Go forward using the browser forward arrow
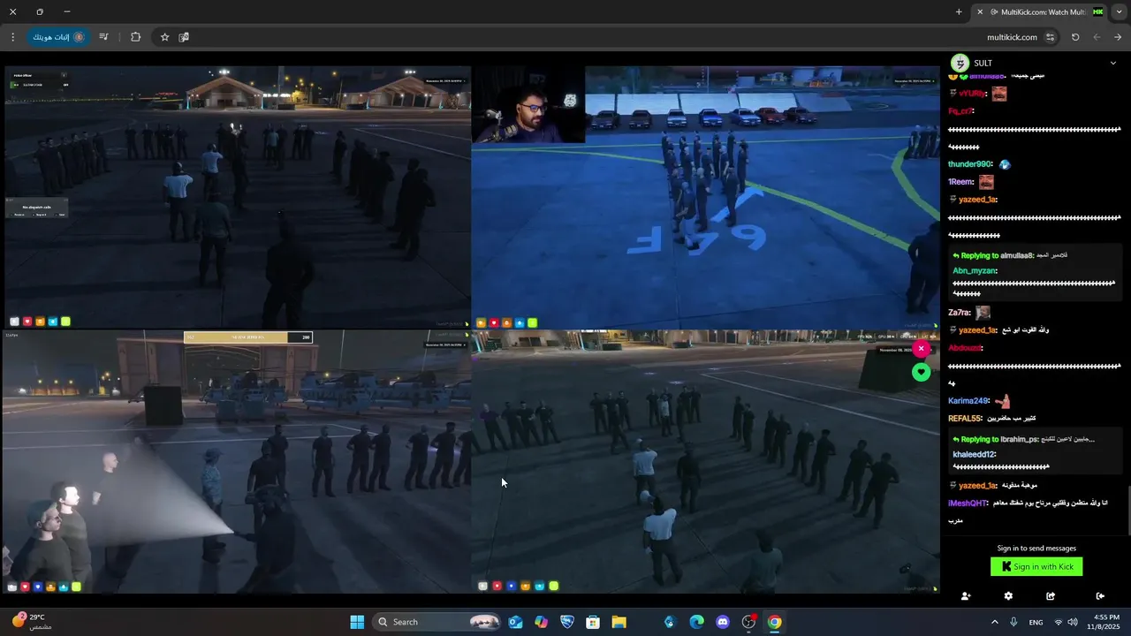The image size is (1131, 636). point(1118,37)
